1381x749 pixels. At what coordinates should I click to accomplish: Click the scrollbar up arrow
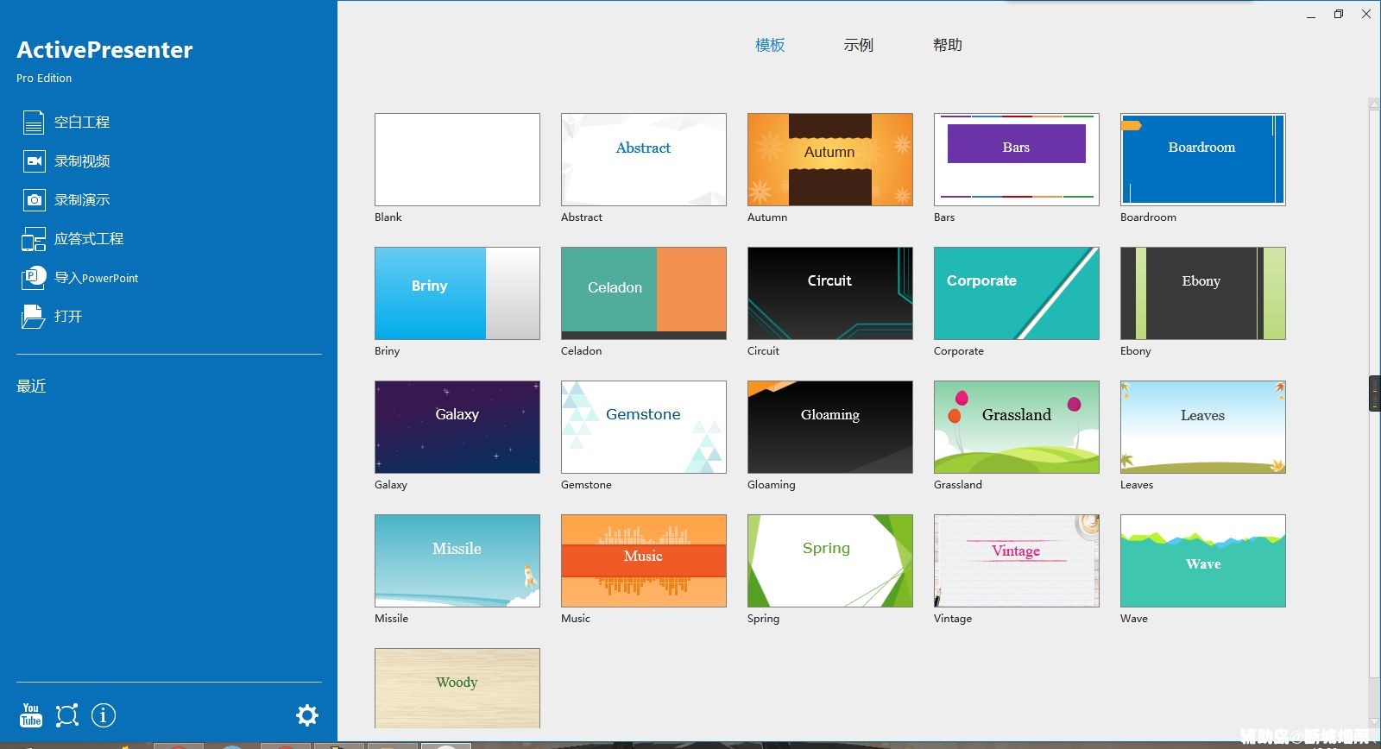[1374, 104]
